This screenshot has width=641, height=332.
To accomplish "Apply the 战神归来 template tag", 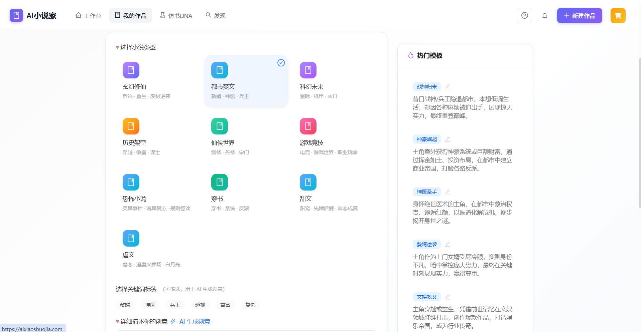I will click(427, 87).
